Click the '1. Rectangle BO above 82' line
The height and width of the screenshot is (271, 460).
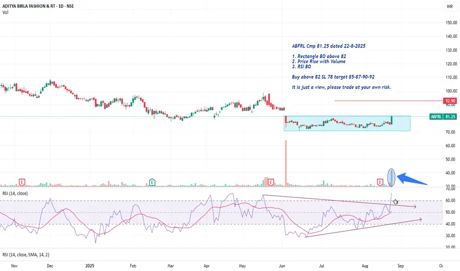[x=319, y=56]
